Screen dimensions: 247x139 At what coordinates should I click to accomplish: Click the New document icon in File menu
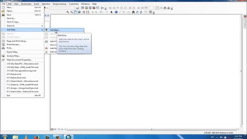pos(3,7)
